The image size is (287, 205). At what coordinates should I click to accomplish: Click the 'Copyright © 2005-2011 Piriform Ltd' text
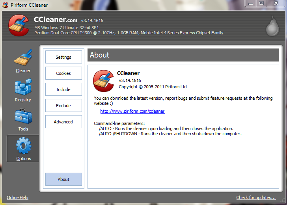(x=153, y=87)
